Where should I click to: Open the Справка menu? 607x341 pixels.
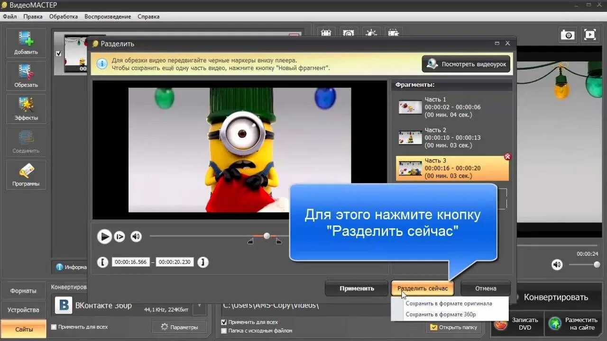point(148,17)
